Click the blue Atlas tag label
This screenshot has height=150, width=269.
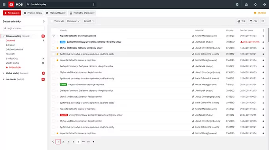click(63, 42)
